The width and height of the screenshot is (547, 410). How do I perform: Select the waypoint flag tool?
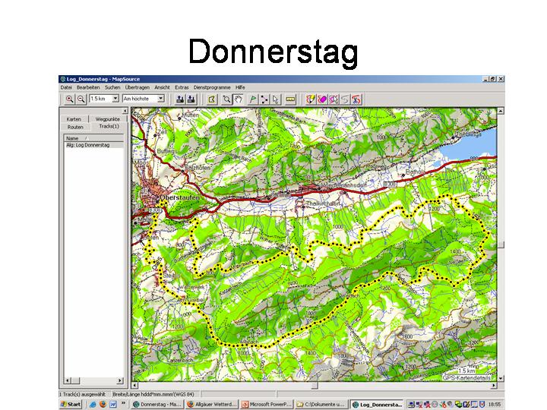coord(252,99)
